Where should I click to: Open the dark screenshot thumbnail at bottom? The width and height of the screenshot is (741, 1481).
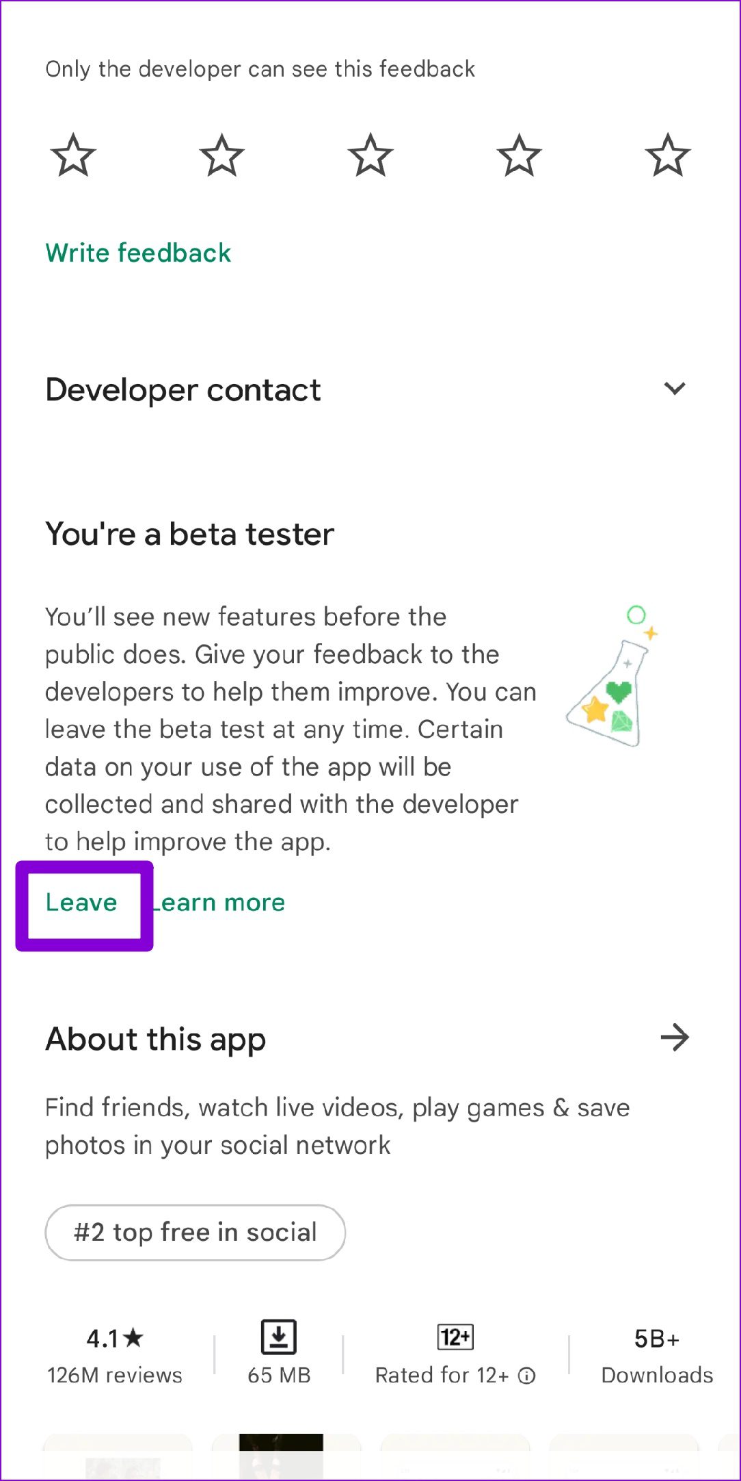[x=281, y=1456]
